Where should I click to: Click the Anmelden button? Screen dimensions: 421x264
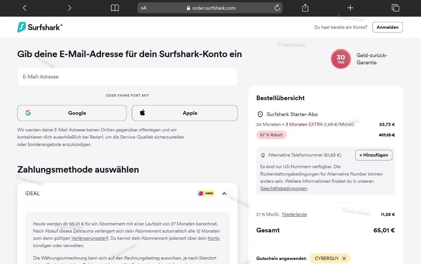tap(388, 27)
